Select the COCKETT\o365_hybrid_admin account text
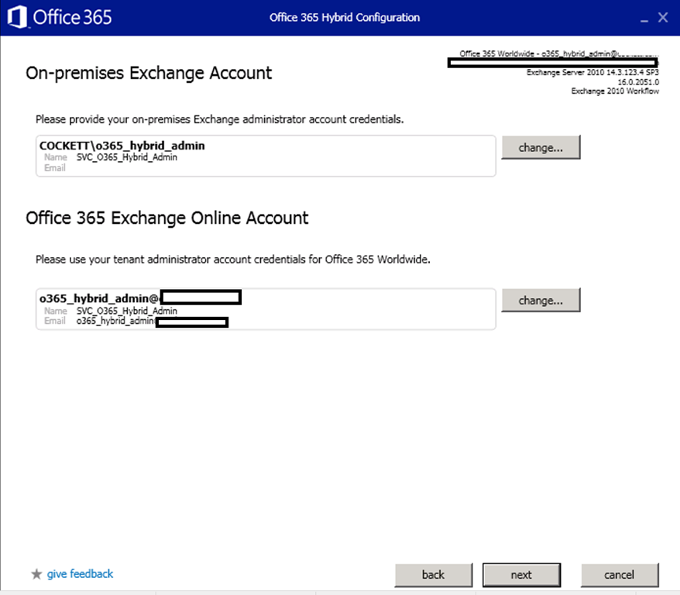Screen dimensions: 680x595 (122, 146)
